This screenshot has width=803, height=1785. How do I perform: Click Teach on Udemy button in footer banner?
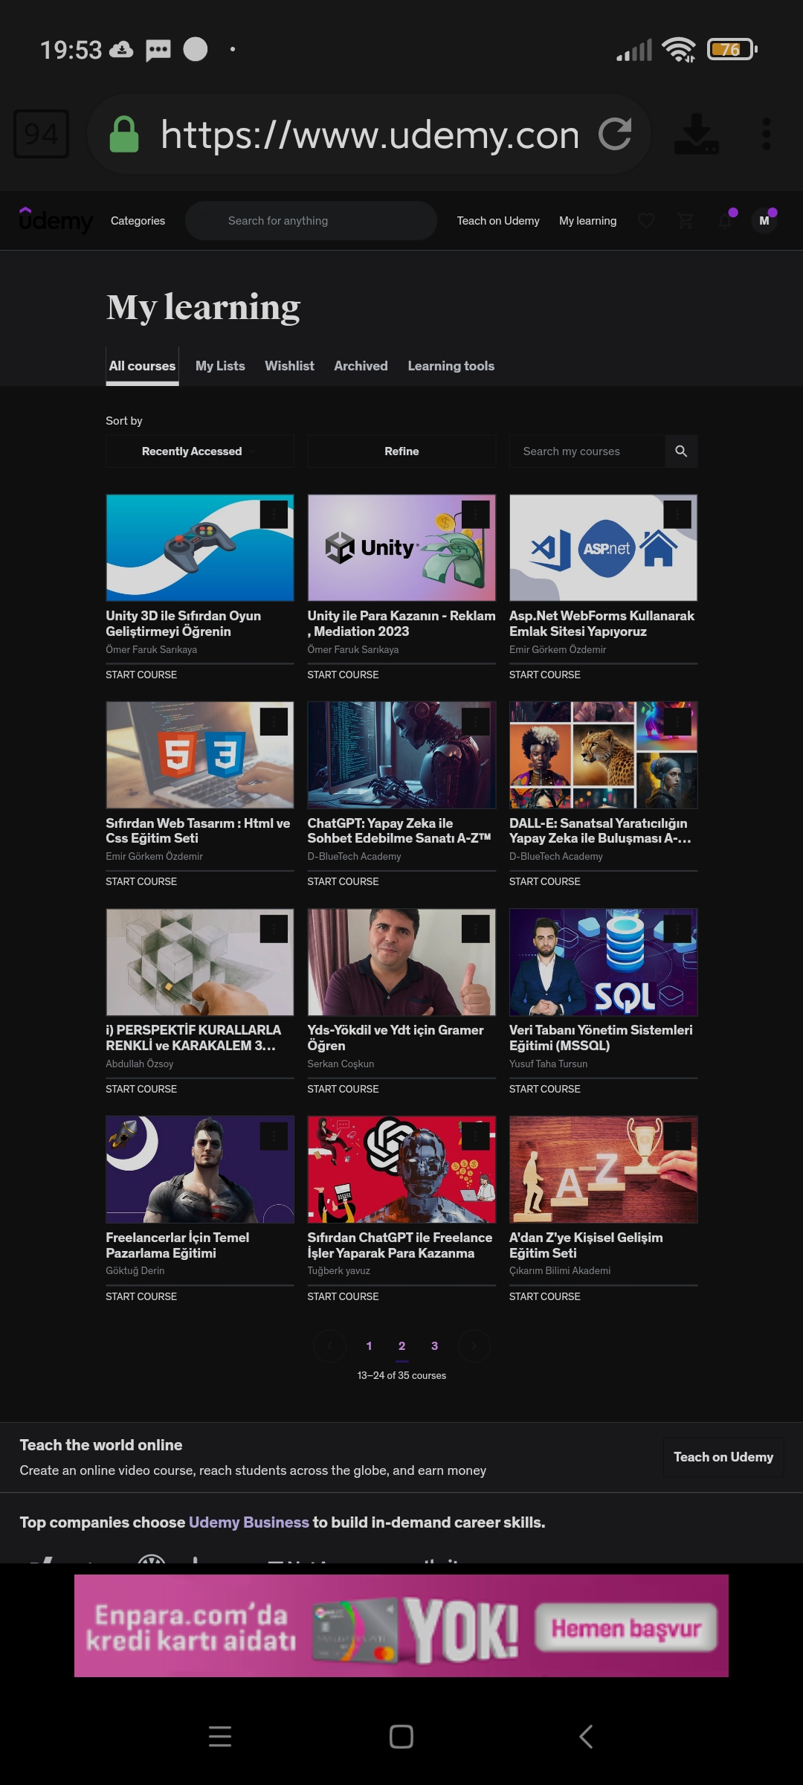723,1457
